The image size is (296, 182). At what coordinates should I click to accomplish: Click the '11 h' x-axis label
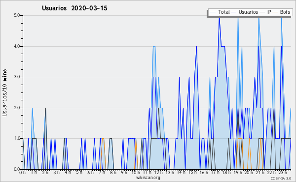(147, 172)
